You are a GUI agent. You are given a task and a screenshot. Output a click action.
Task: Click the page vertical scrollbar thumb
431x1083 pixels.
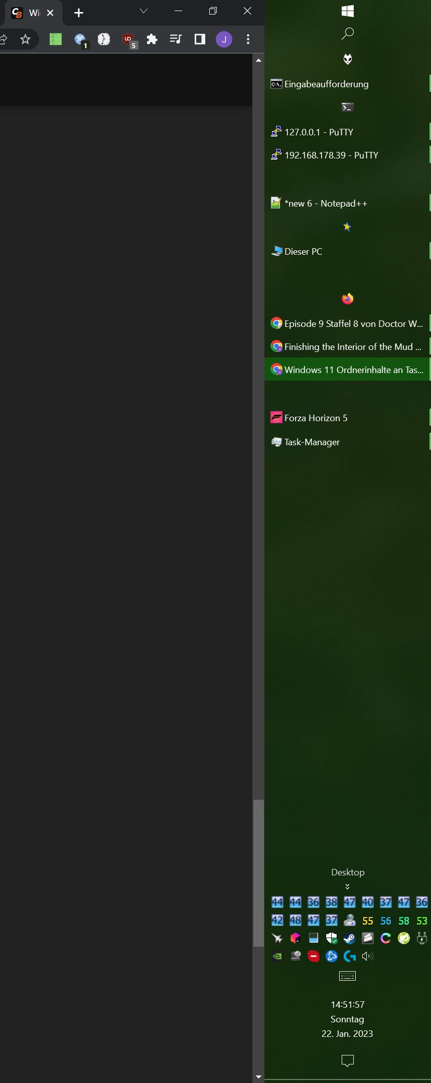point(258,873)
